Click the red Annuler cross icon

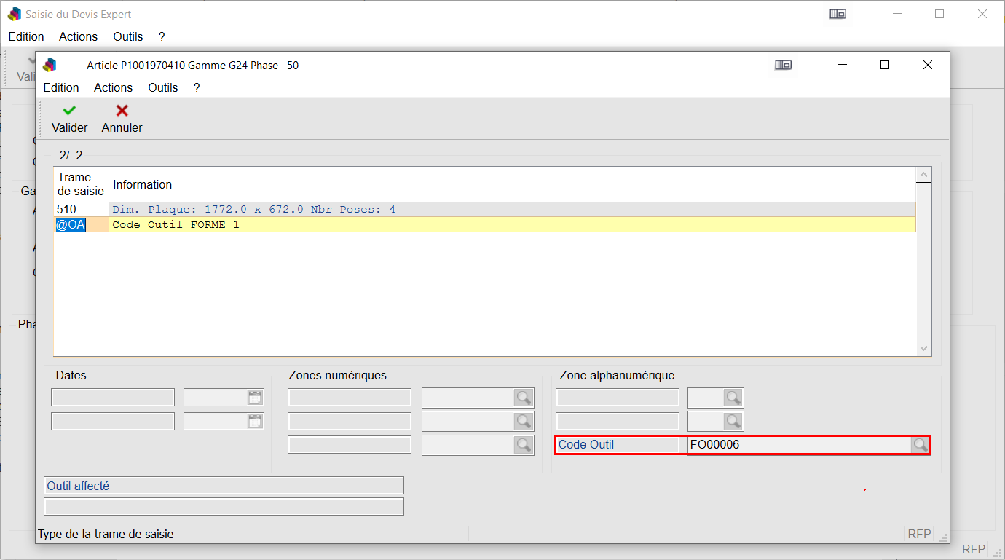pyautogui.click(x=122, y=111)
